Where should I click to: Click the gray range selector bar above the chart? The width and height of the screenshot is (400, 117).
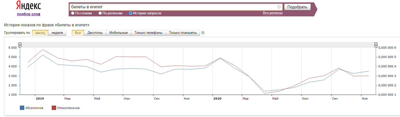[x=198, y=45]
